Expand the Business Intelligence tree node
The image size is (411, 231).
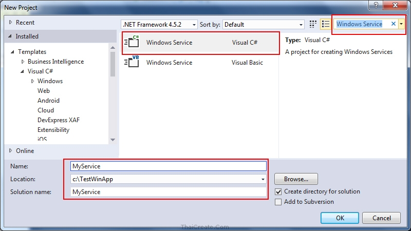coord(23,62)
